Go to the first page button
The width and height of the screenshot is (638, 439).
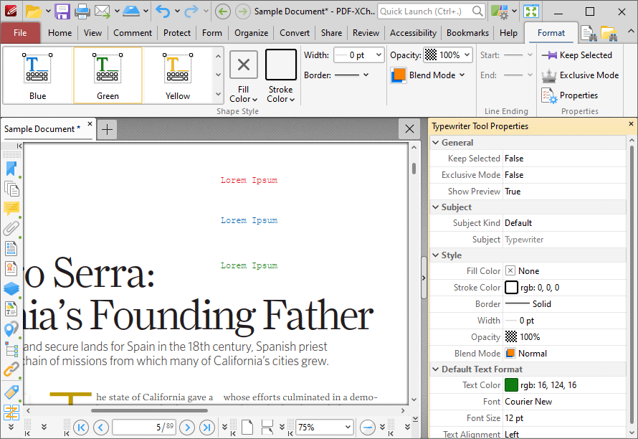click(x=81, y=428)
